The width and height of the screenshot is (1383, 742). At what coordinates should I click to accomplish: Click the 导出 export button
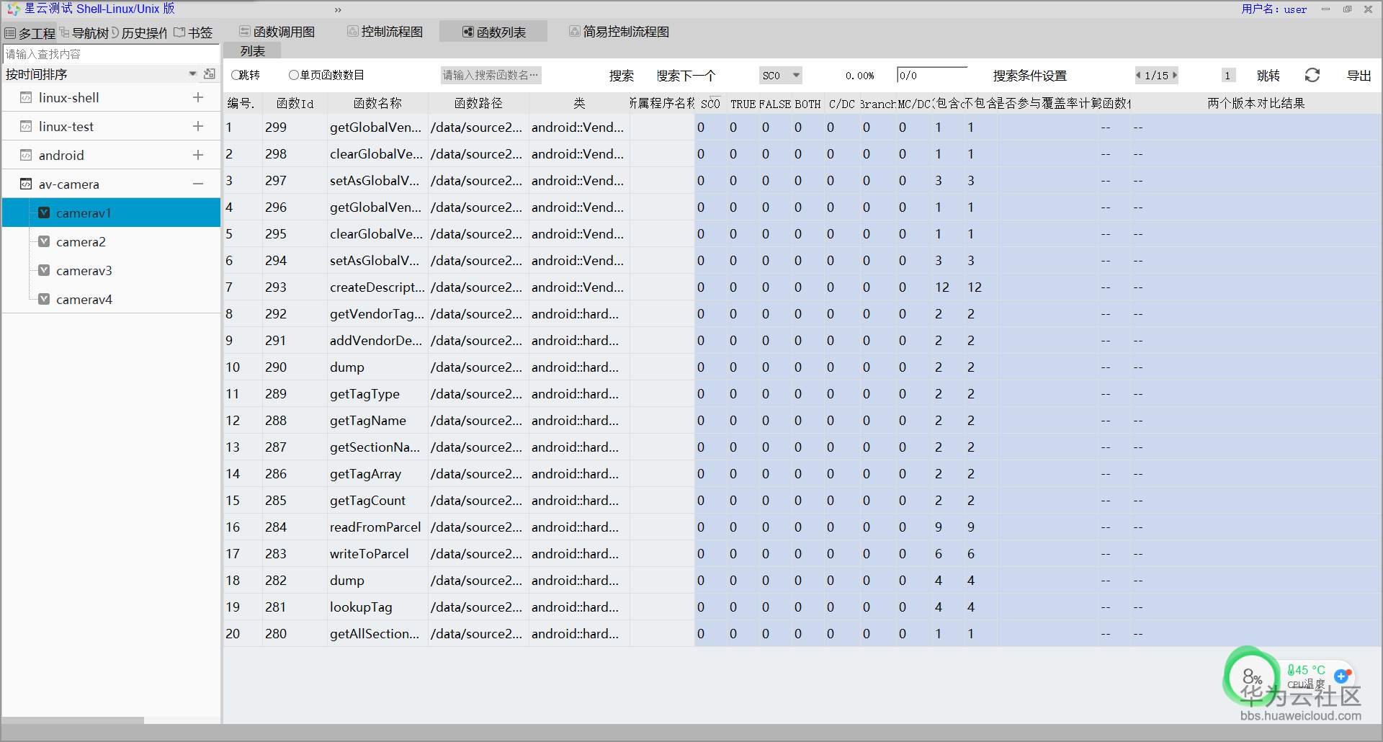1359,76
